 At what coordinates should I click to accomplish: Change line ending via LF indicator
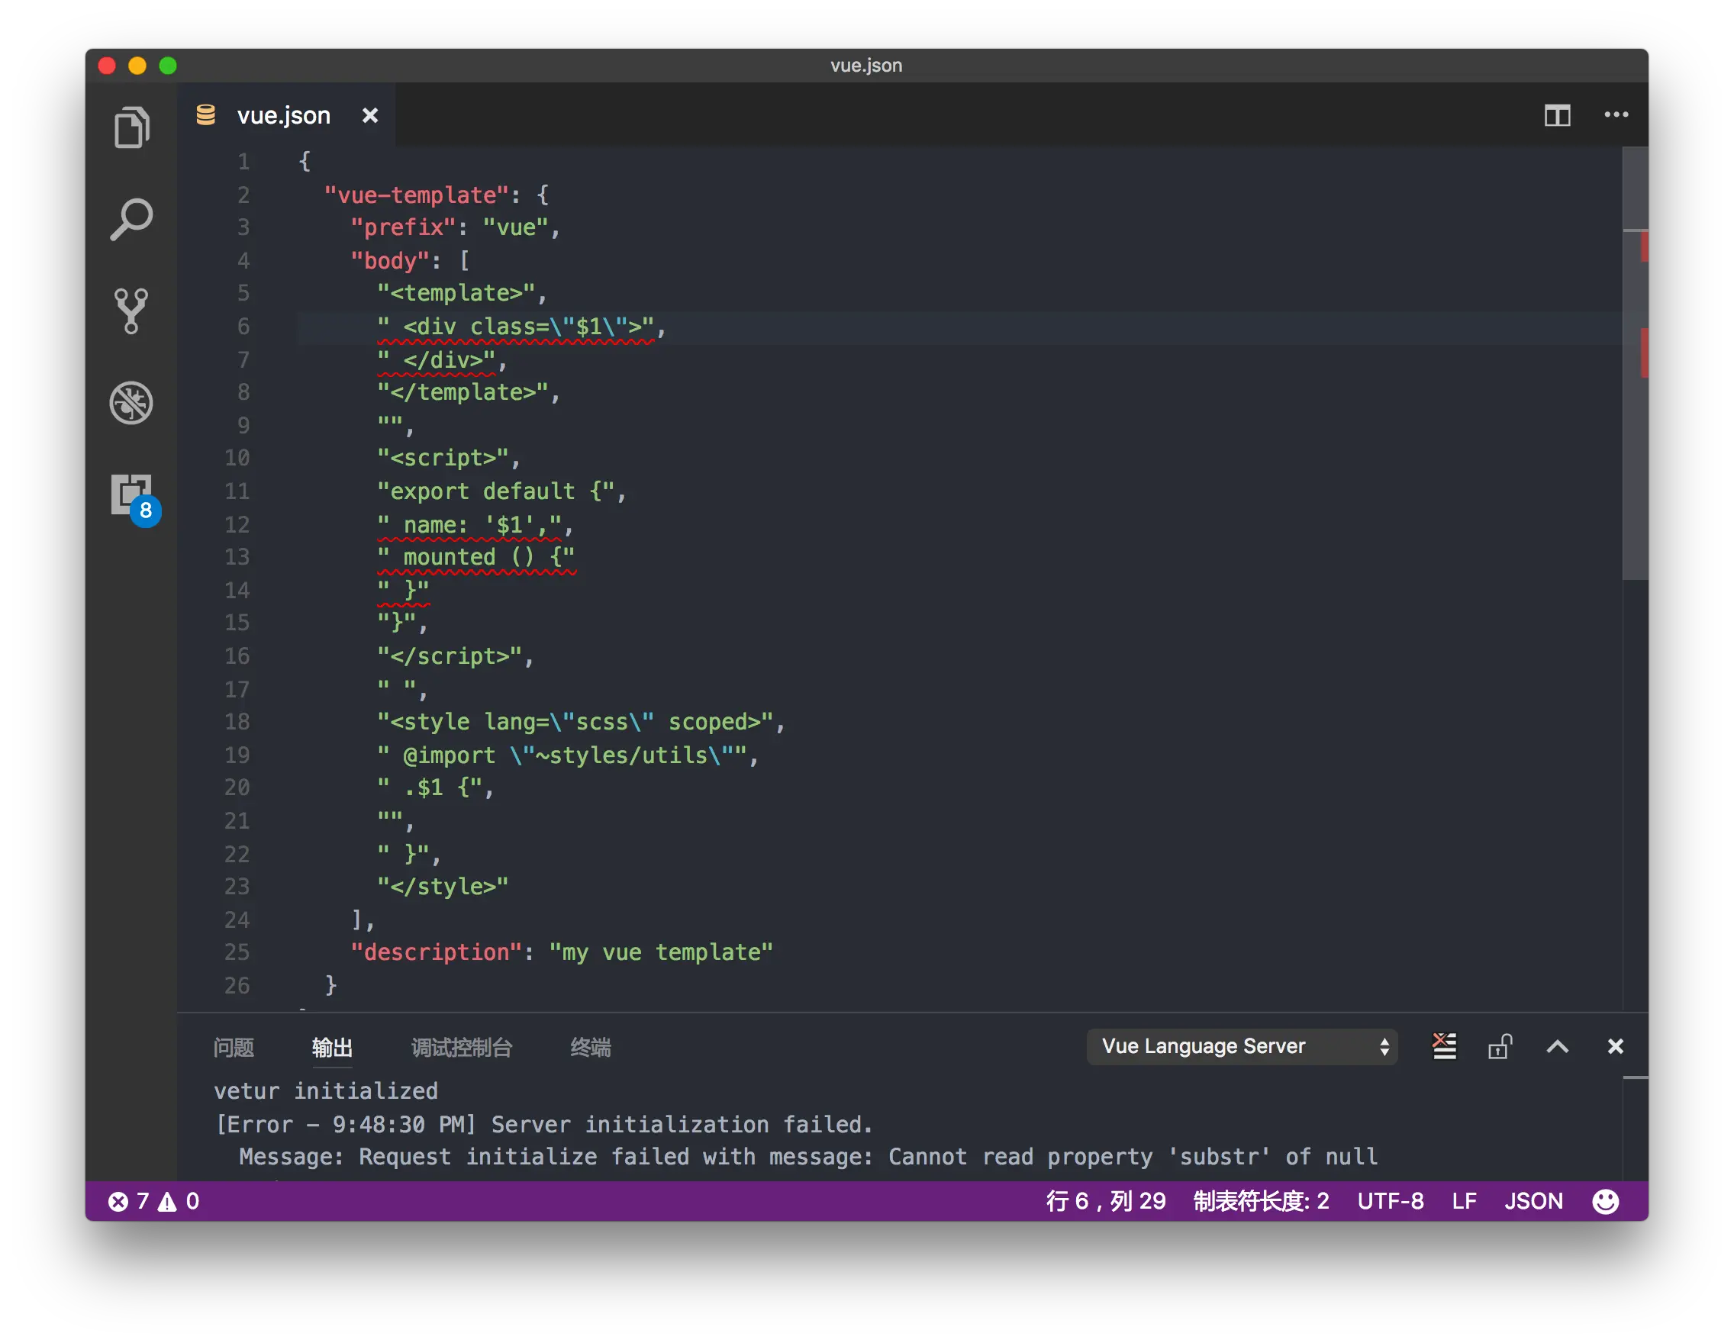[1464, 1201]
